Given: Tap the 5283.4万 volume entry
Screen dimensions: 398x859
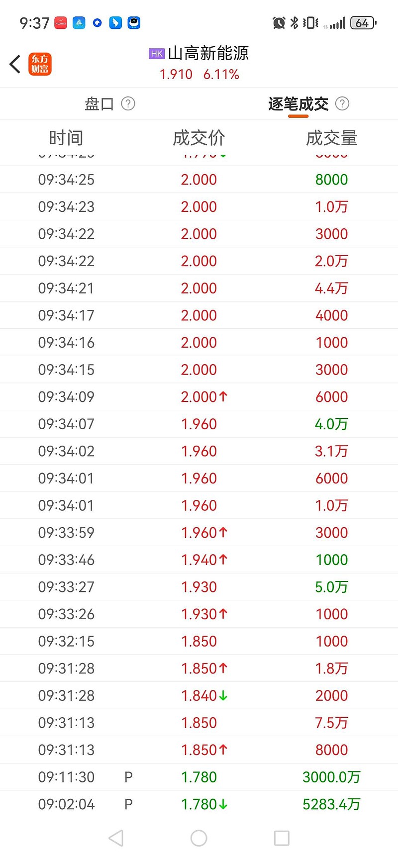Looking at the screenshot, I should click(x=331, y=804).
